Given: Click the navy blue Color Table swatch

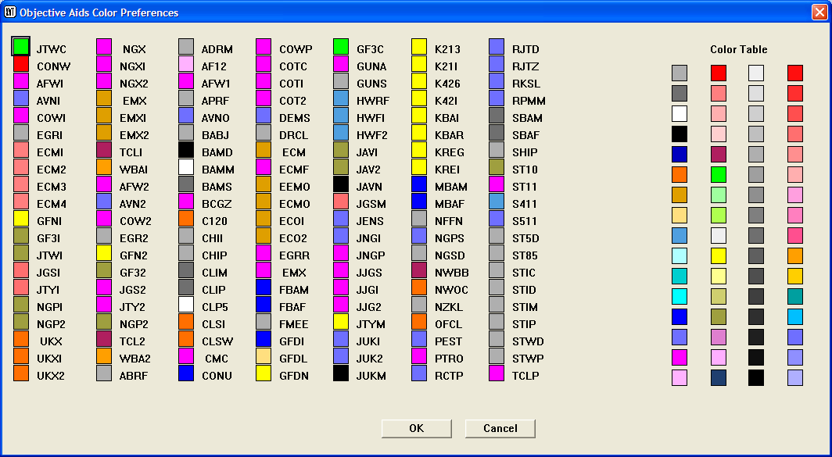Looking at the screenshot, I should pos(719,376).
